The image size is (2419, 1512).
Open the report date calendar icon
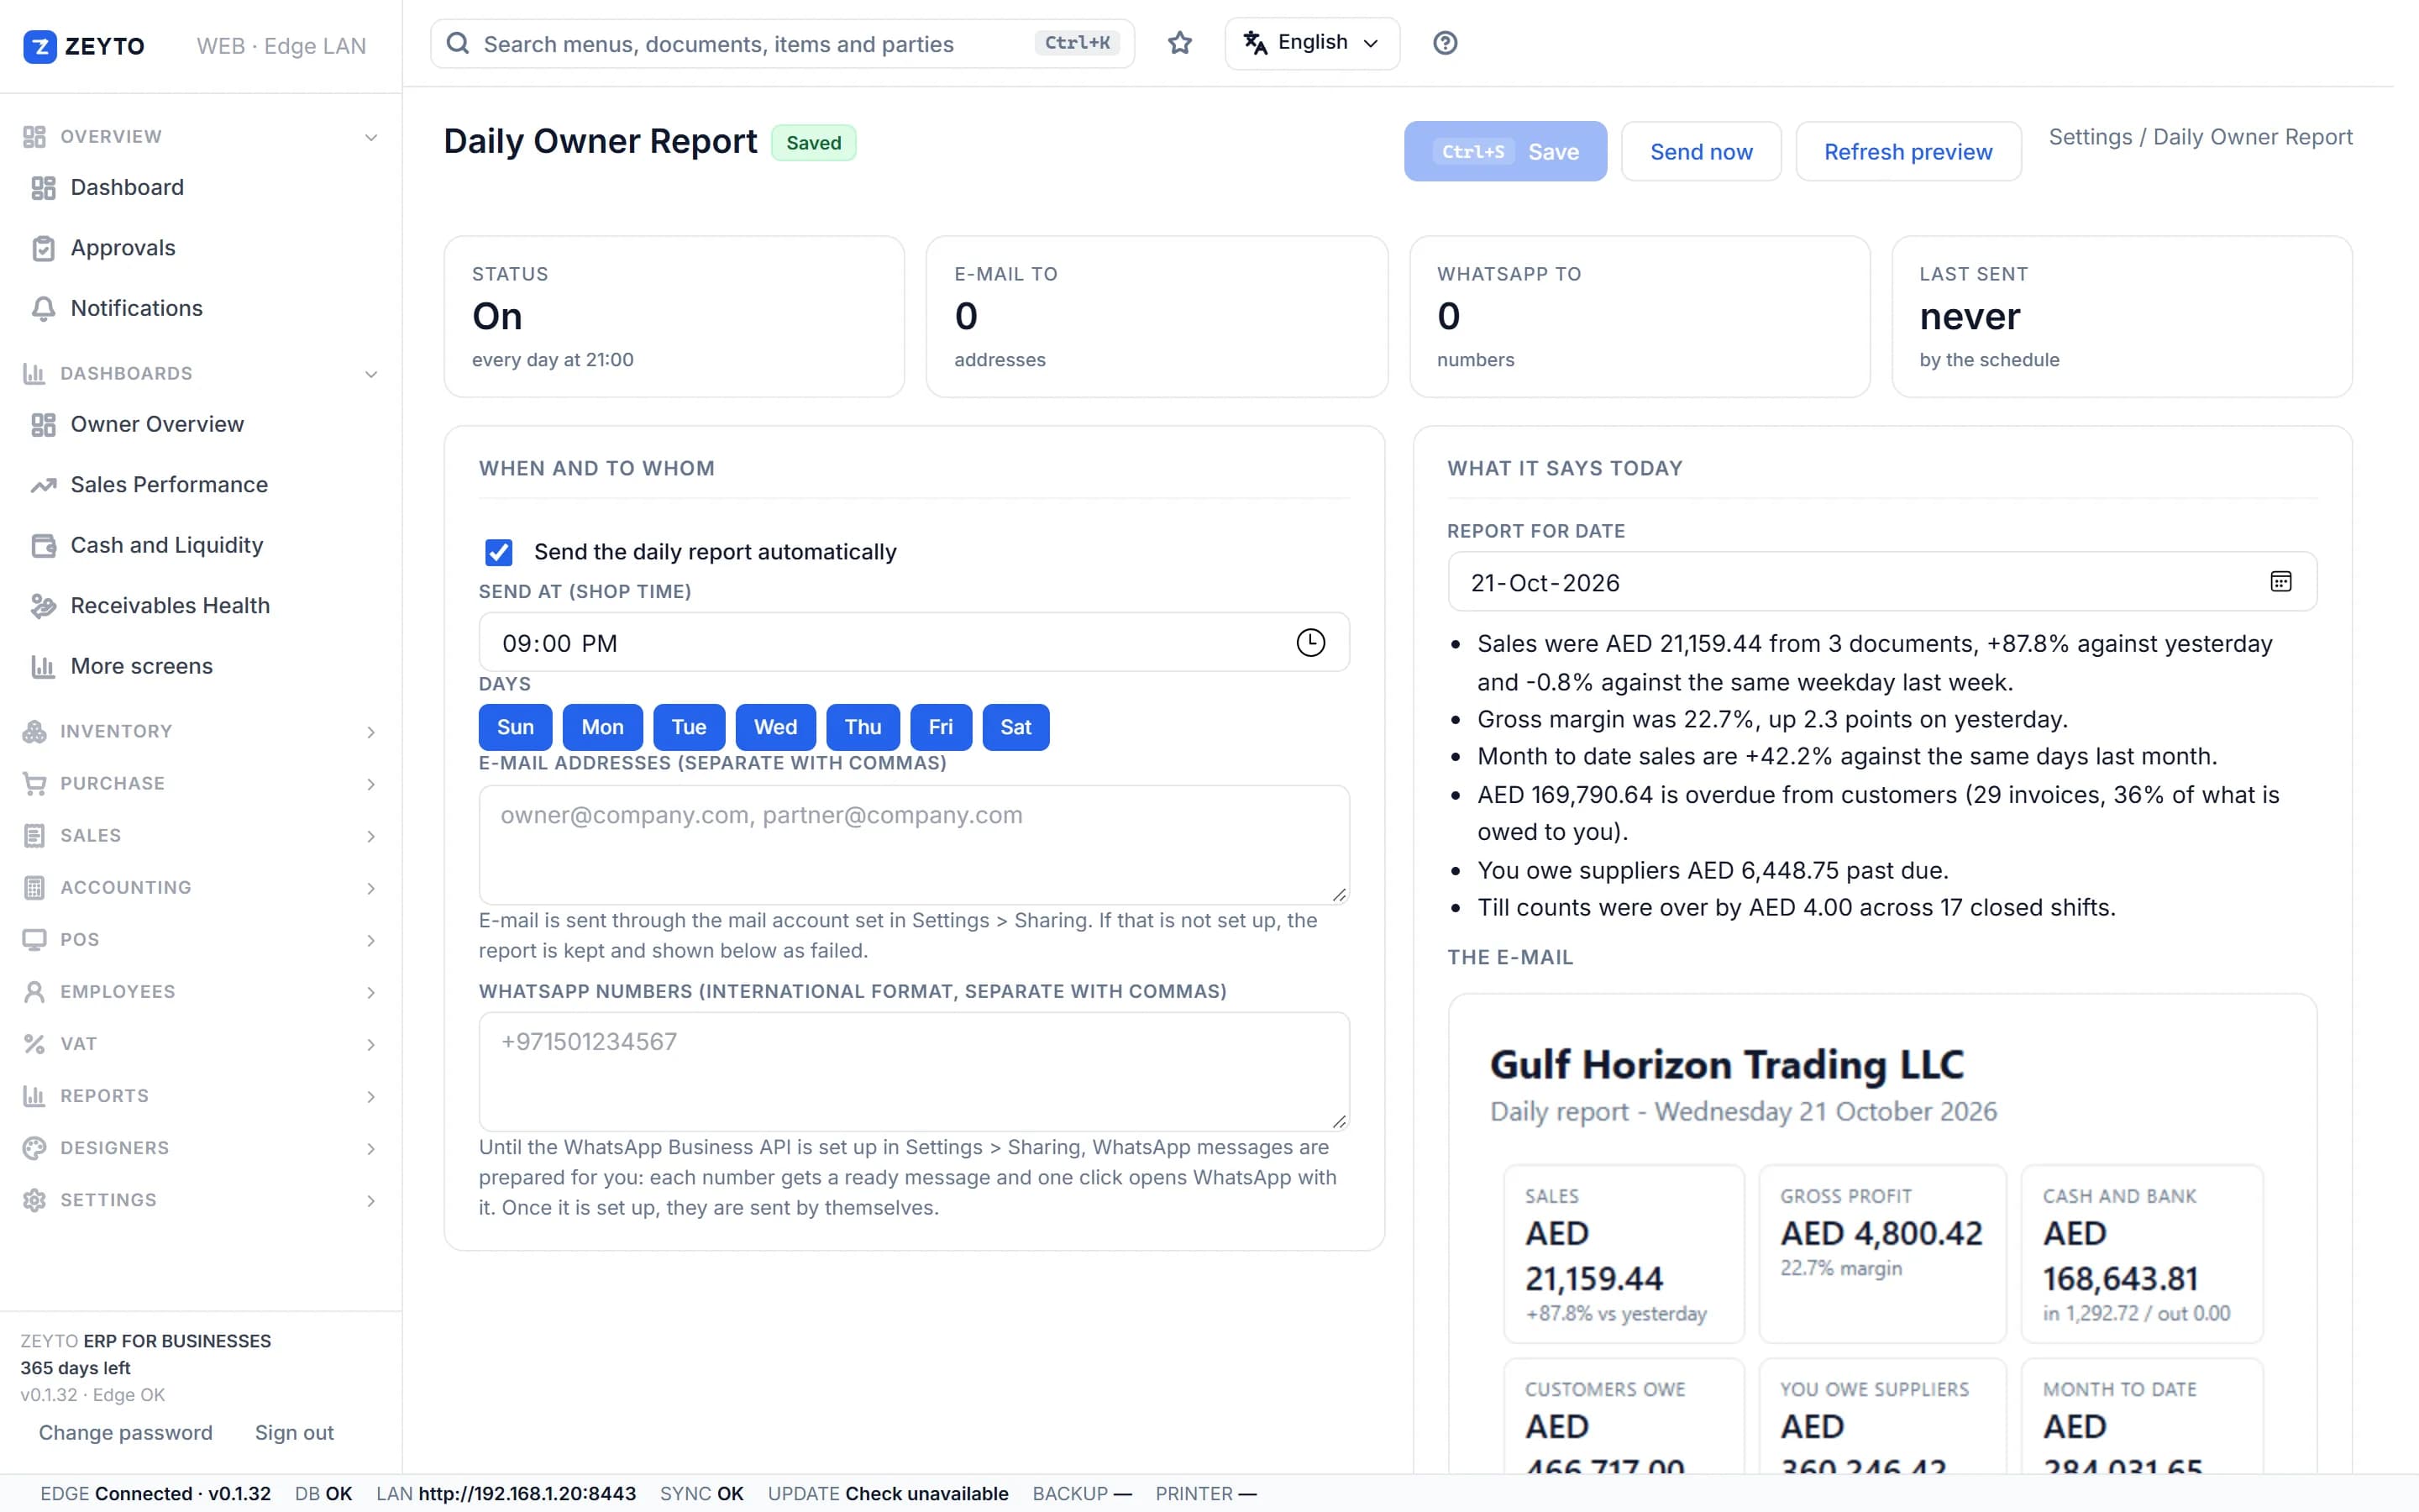2280,582
